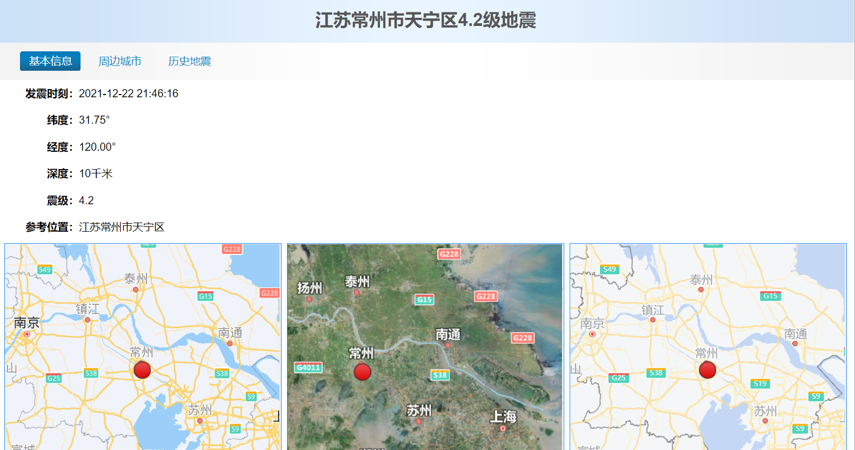Screen dimensions: 855x450
Task: Click the 南通 city label on the right map
Action: pos(796,334)
